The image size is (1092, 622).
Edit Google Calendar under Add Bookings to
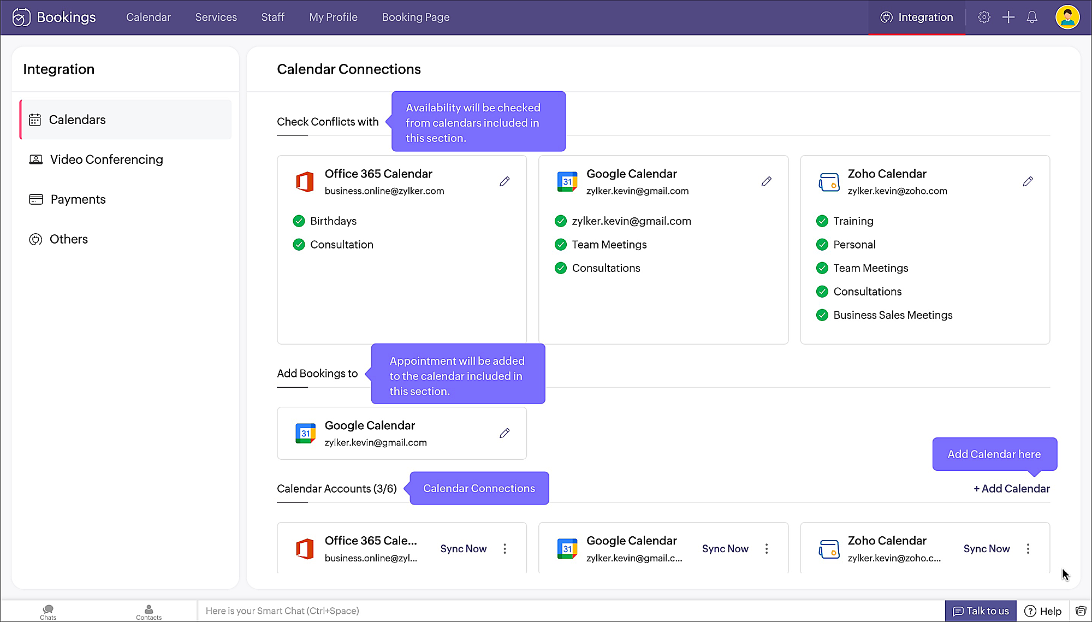tap(505, 433)
